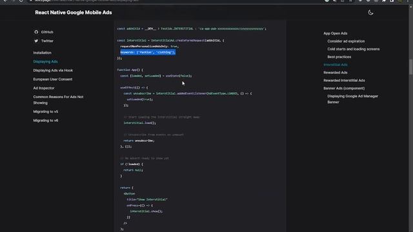The image size is (413, 232).
Task: Jump to Interstitial Ads section
Action: pyautogui.click(x=336, y=64)
